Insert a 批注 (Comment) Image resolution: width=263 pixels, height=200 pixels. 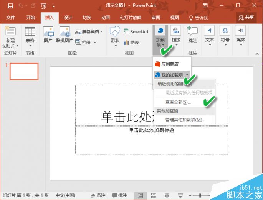[x=192, y=34]
